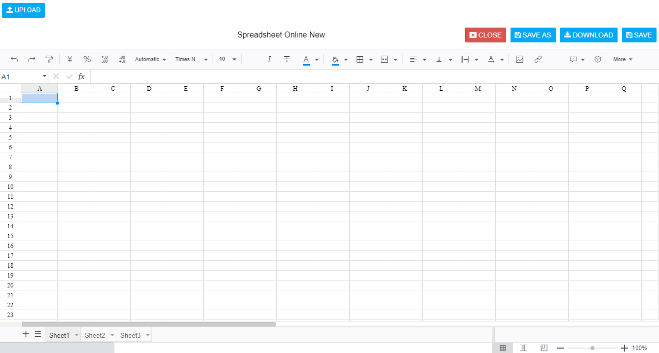The height and width of the screenshot is (353, 659).
Task: Click the currency format icon
Action: [70, 59]
